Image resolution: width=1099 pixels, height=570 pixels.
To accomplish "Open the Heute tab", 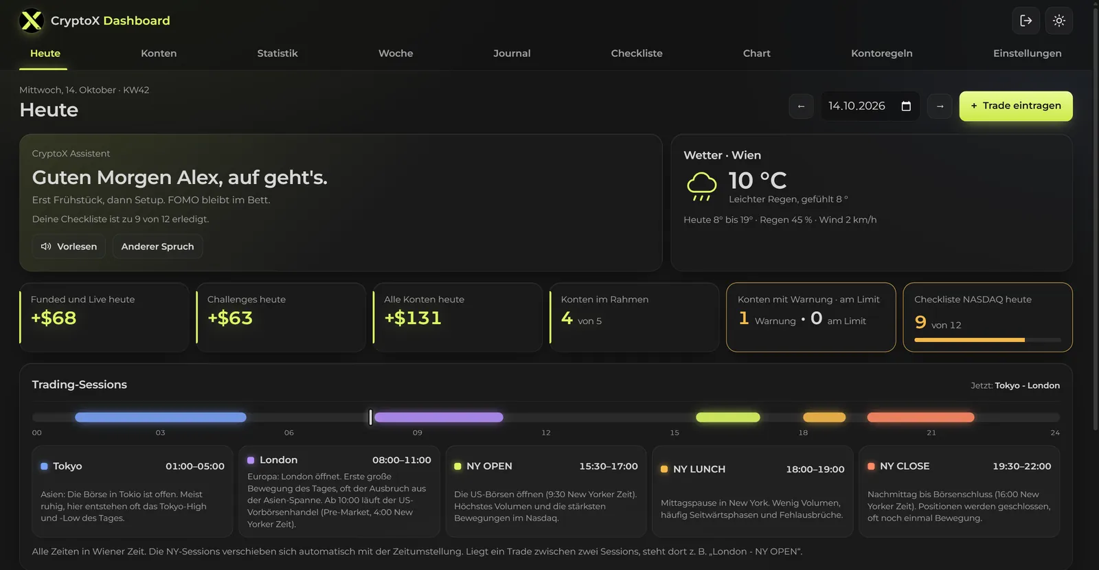I will (x=45, y=54).
